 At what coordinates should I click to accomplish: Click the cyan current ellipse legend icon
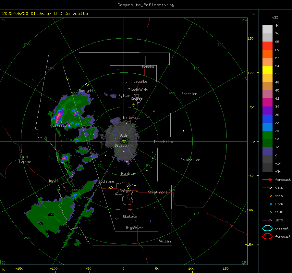point(267,228)
